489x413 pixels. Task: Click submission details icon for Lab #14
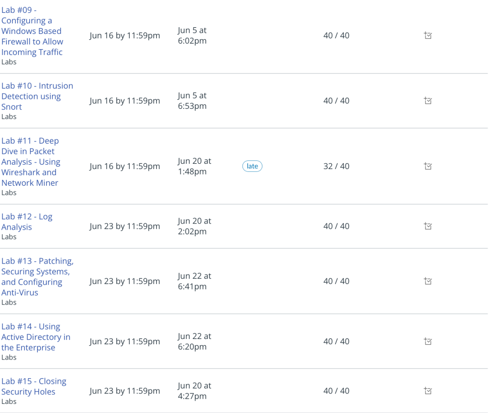click(427, 341)
